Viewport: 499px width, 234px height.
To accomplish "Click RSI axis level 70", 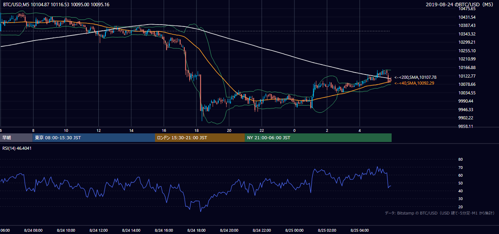I will click(460, 167).
